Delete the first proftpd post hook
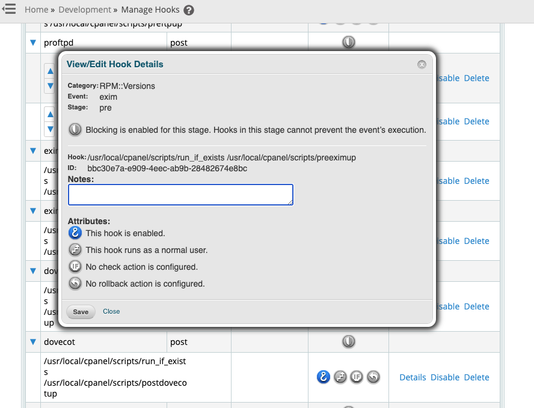 [x=476, y=78]
